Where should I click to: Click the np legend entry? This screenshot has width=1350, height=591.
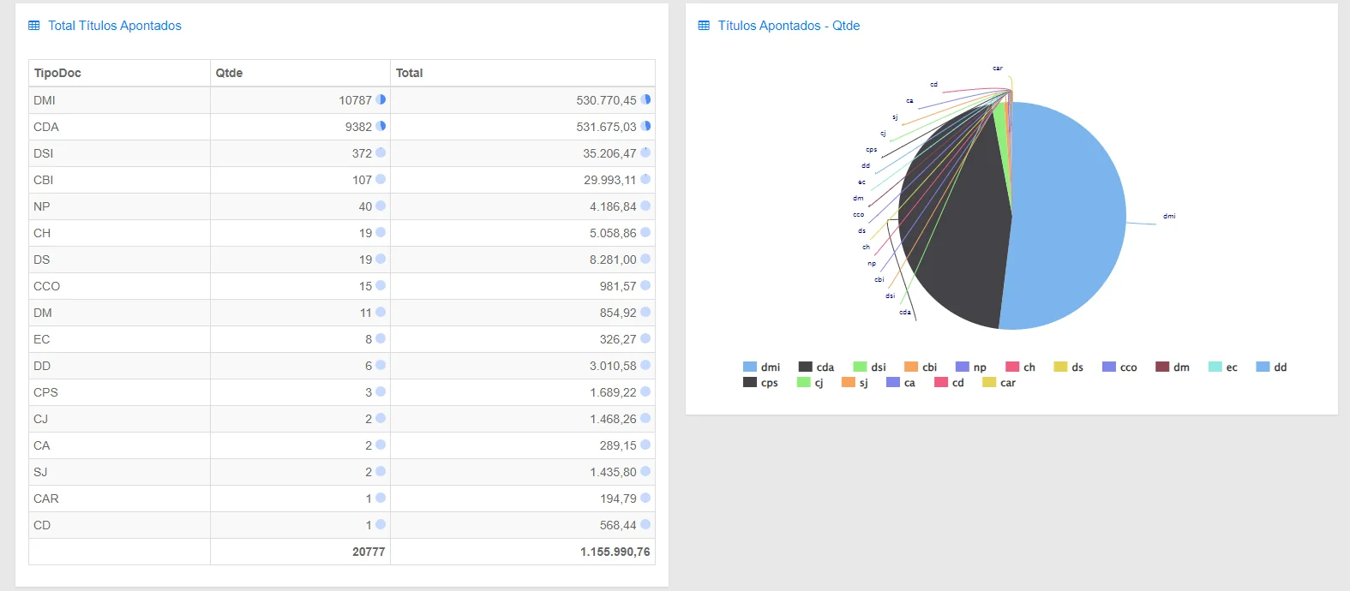coord(971,367)
